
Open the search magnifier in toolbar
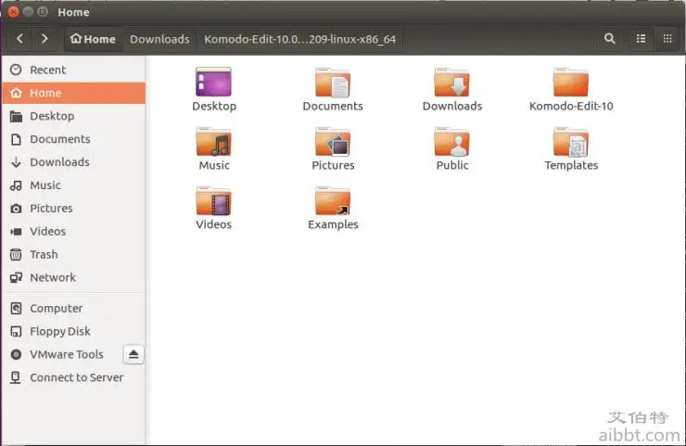609,39
